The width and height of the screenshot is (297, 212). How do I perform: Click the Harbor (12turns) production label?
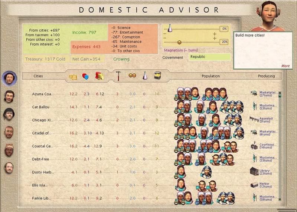265,185
